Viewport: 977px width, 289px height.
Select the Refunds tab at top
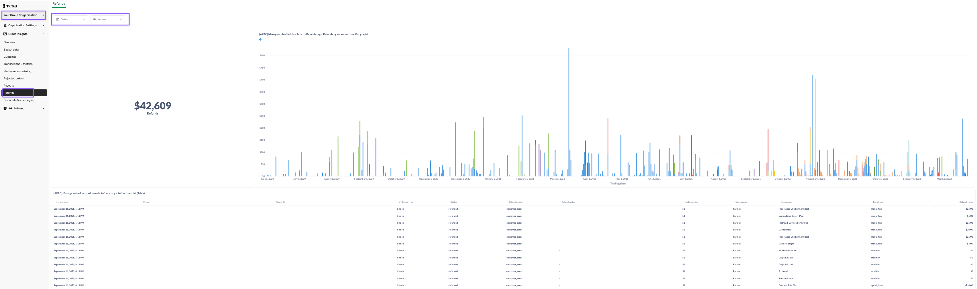click(x=59, y=4)
